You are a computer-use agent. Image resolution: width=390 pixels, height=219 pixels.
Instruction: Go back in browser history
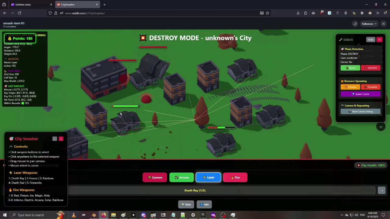pyautogui.click(x=5, y=13)
